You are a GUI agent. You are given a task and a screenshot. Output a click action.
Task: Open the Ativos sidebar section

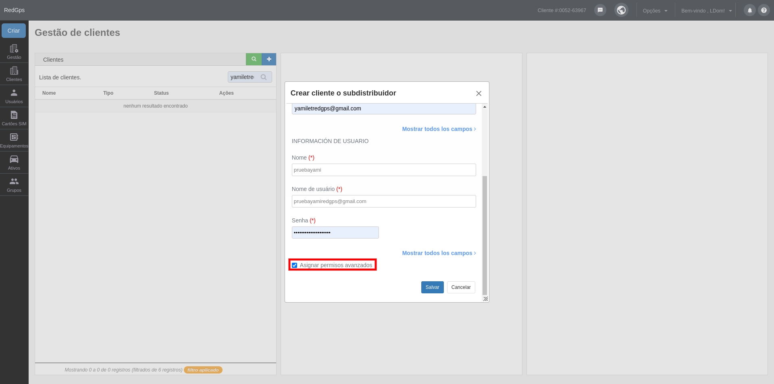pyautogui.click(x=14, y=162)
